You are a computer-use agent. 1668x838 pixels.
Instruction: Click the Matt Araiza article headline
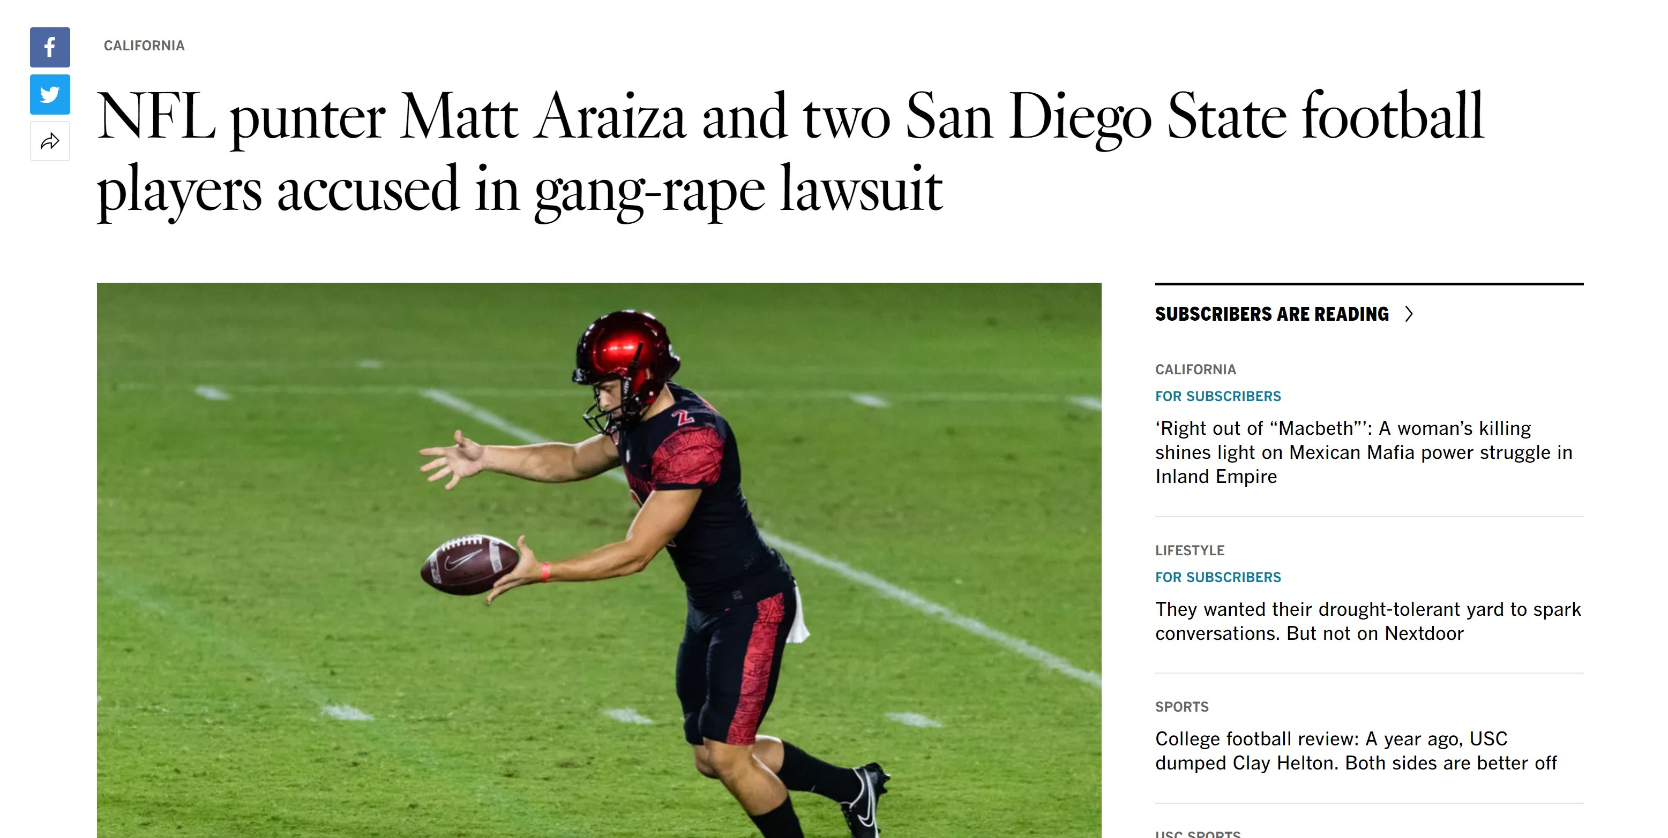coord(790,153)
